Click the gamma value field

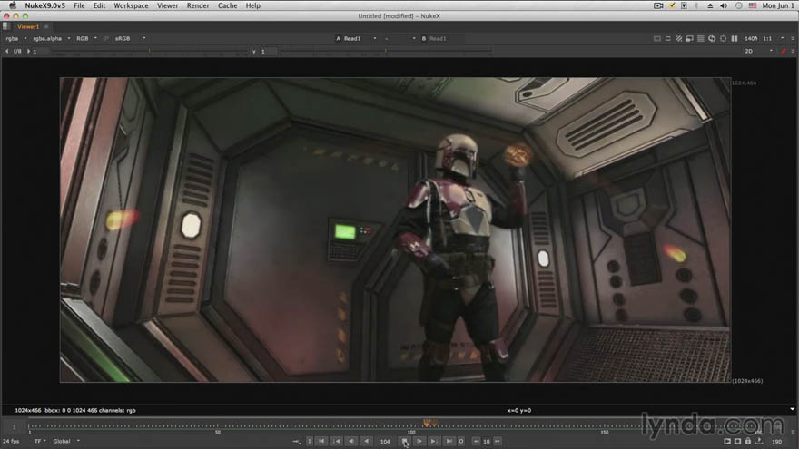269,52
